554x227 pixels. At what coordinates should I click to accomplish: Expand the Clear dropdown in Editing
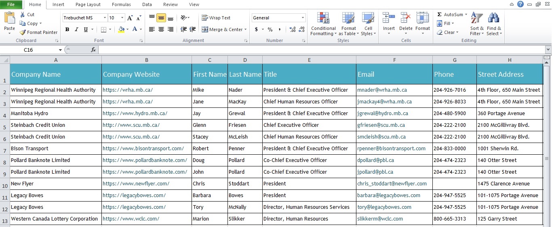[x=457, y=32]
